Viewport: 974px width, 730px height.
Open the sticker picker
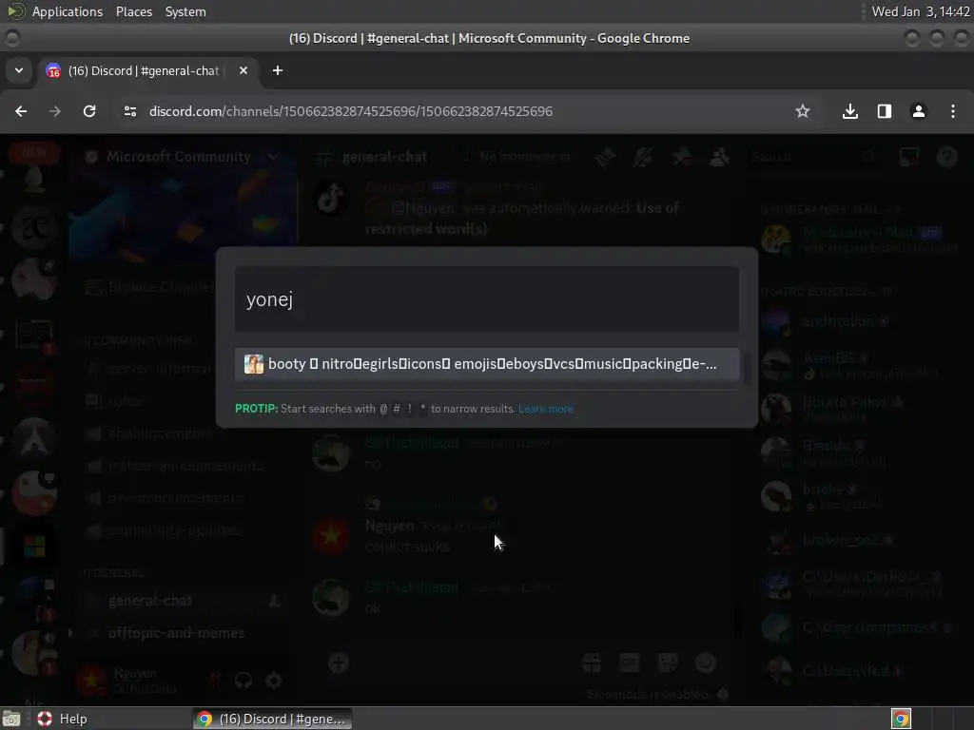click(x=667, y=663)
